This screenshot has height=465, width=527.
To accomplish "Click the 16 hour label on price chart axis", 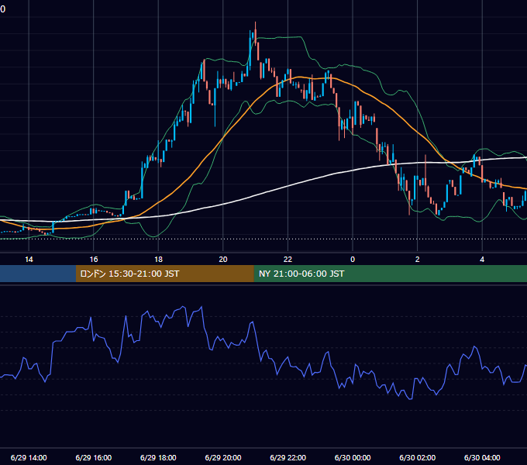I will [94, 260].
